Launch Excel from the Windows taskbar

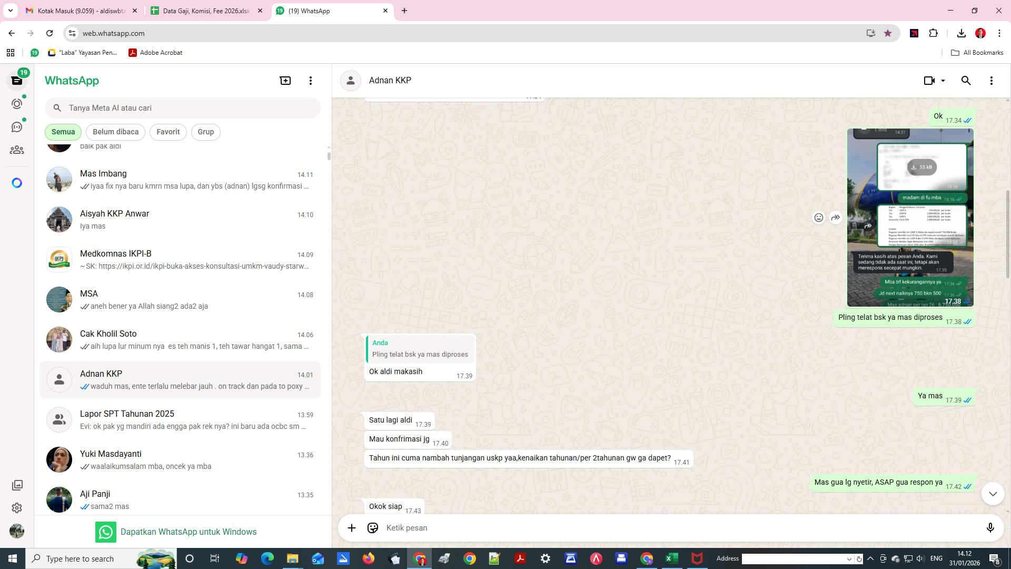click(x=671, y=558)
